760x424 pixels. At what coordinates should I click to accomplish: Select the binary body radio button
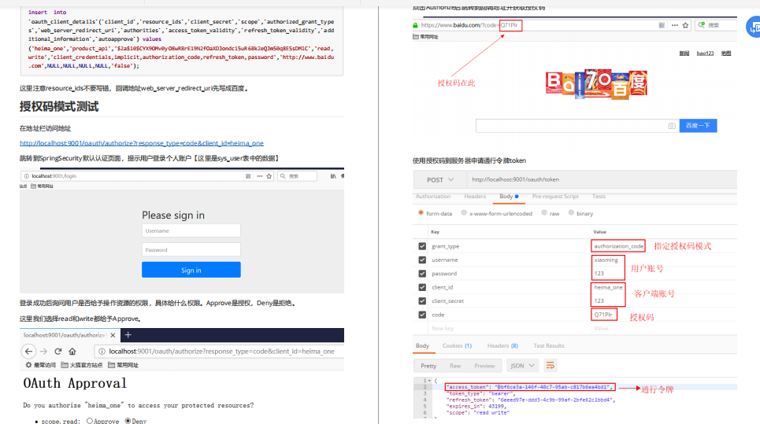pos(572,213)
